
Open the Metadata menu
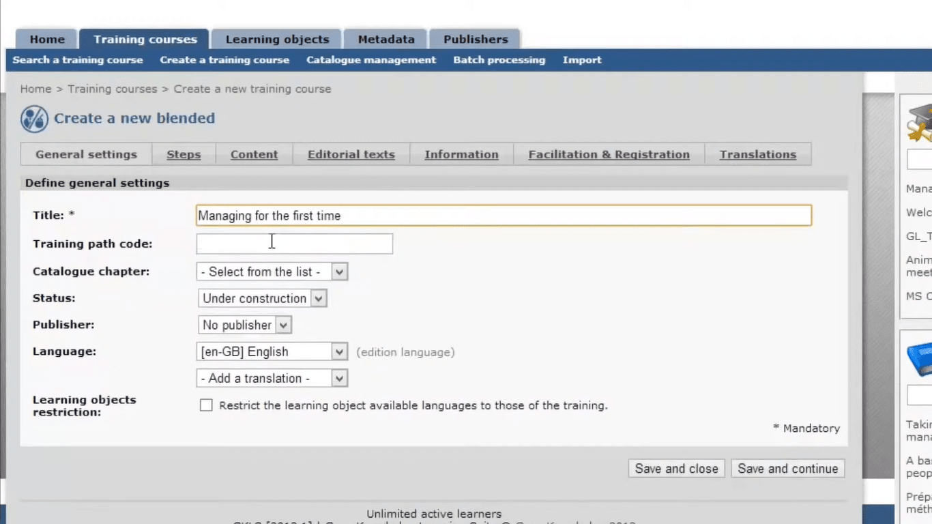(385, 39)
